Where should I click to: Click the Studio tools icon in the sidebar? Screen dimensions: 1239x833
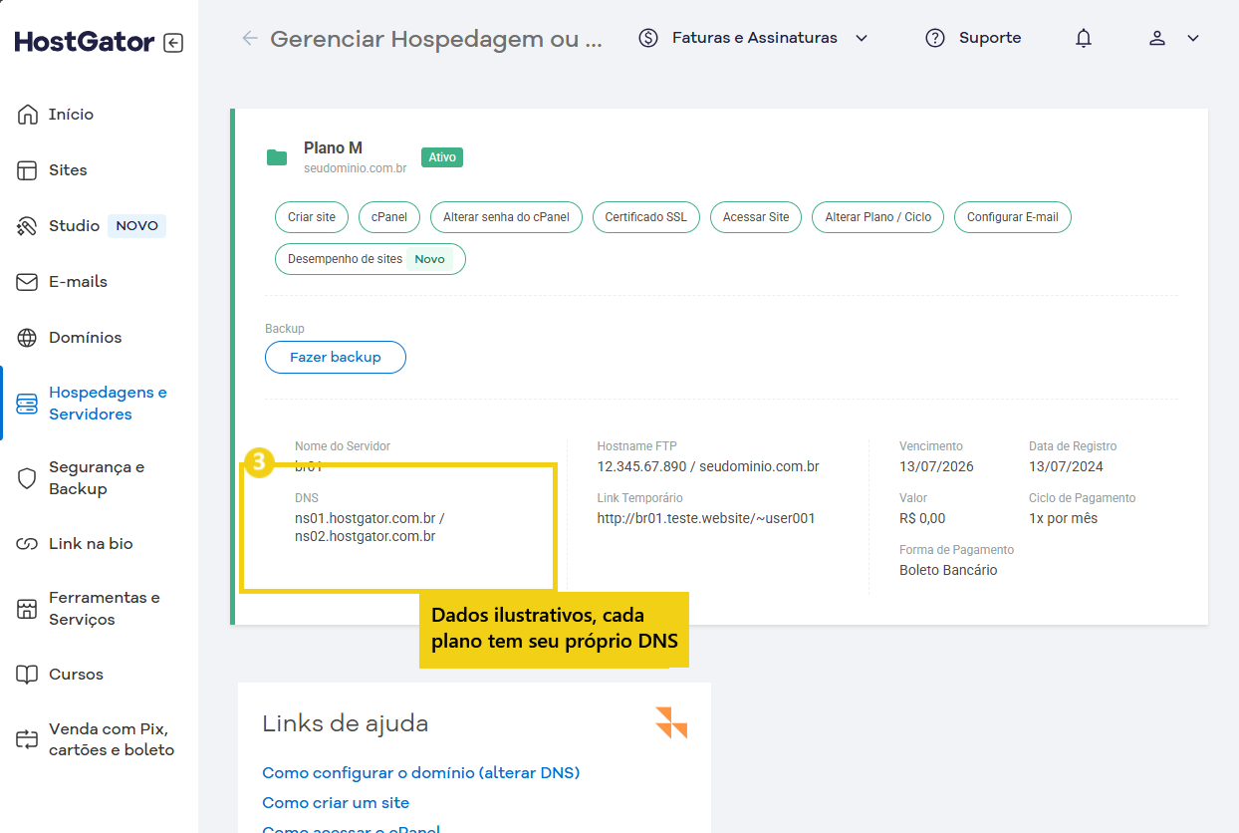coord(27,226)
